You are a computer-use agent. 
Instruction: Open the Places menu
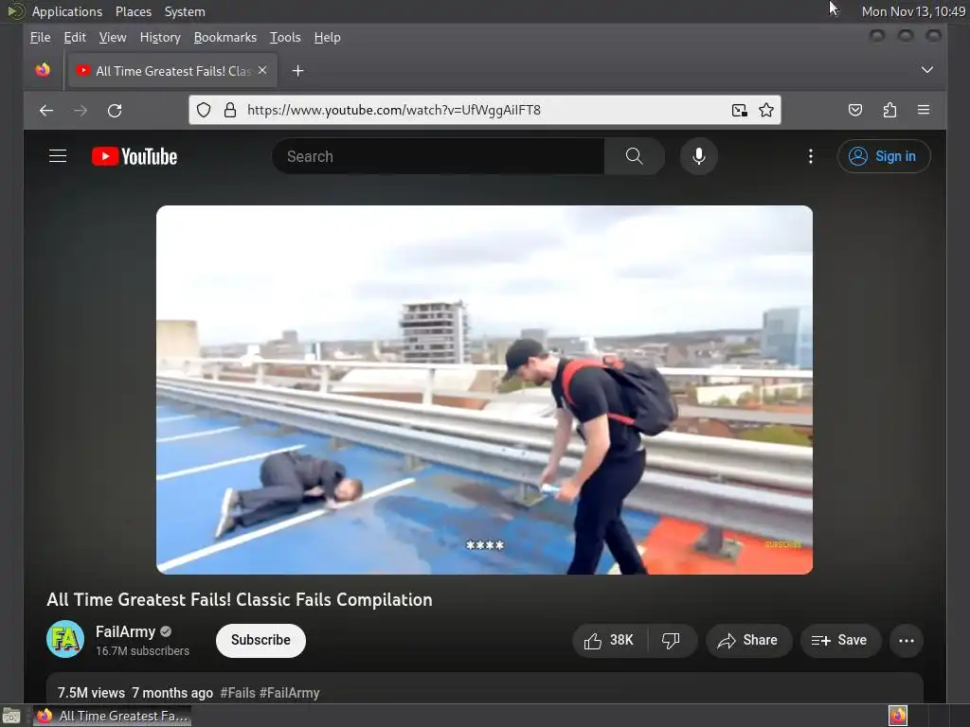click(x=133, y=11)
